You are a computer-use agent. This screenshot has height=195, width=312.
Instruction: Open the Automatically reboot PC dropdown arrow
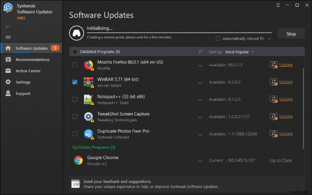click(269, 39)
